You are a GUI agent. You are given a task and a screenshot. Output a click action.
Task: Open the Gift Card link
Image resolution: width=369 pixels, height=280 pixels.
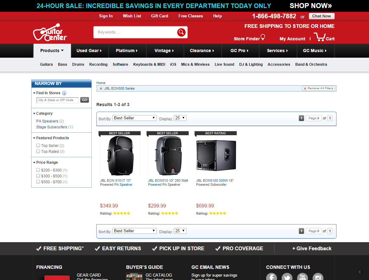point(160,16)
